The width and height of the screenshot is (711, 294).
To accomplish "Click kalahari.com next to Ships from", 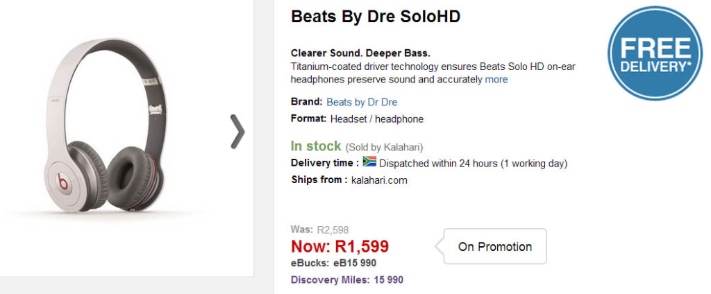I will pyautogui.click(x=379, y=180).
